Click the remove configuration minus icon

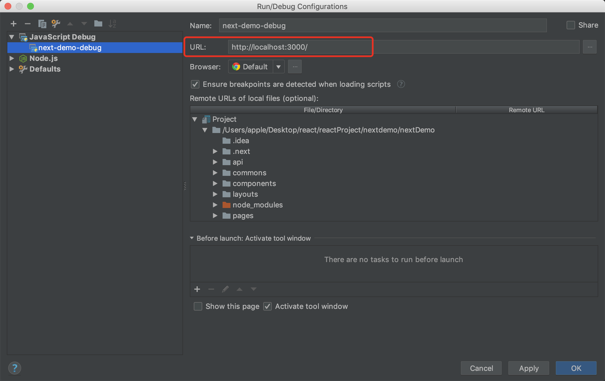[27, 24]
